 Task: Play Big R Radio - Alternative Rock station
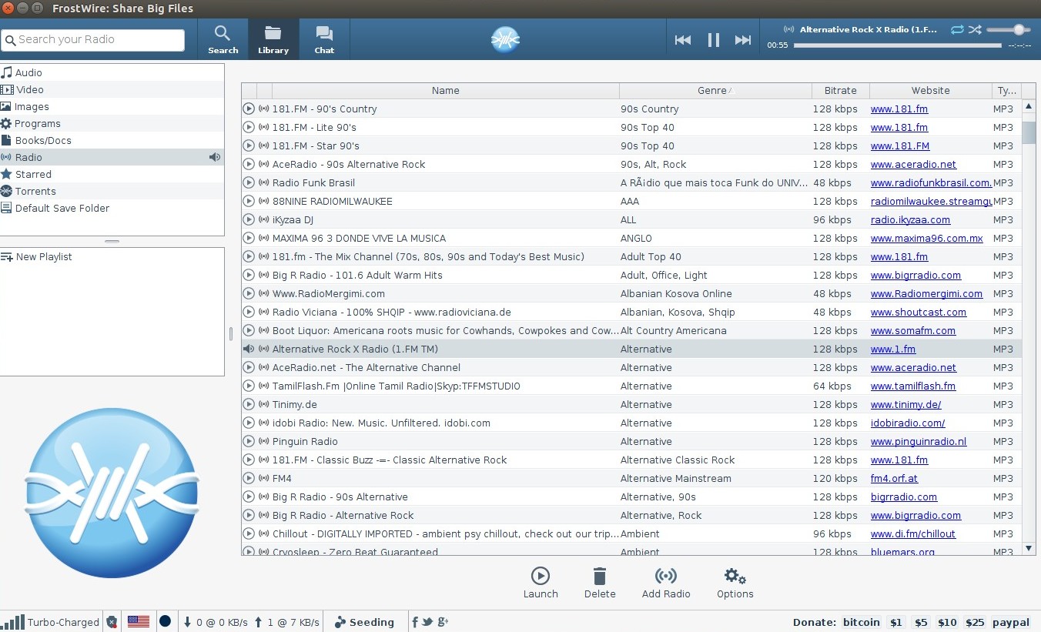(x=249, y=515)
